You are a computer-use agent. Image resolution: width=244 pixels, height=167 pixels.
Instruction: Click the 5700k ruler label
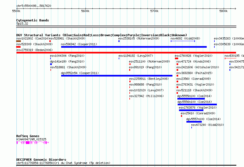click(x=154, y=11)
